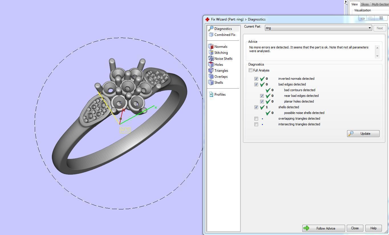Image resolution: width=389 pixels, height=235 pixels.
Task: Open the Normals fix page
Action: (221, 47)
